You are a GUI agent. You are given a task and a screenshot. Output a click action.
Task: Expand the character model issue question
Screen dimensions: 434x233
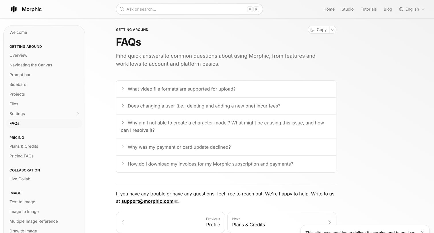[226, 127]
